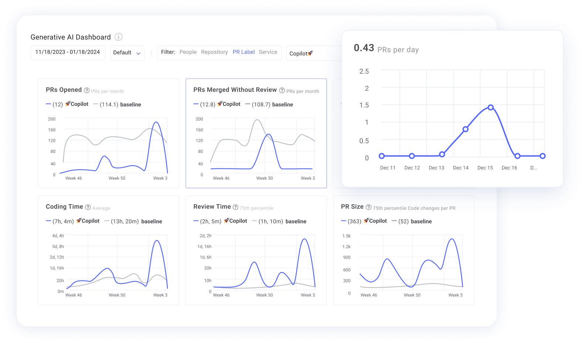Select the PR Label filter tab
Image resolution: width=585 pixels, height=343 pixels.
click(244, 52)
